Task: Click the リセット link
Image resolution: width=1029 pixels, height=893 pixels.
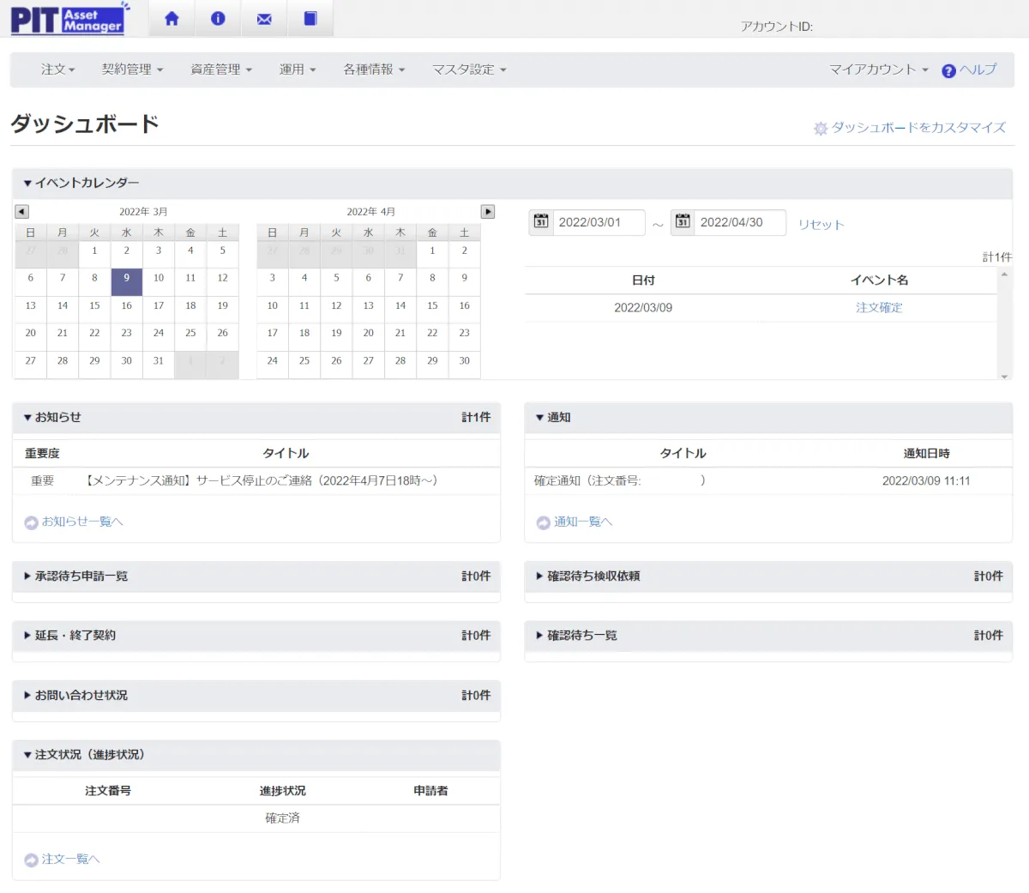Action: [821, 225]
